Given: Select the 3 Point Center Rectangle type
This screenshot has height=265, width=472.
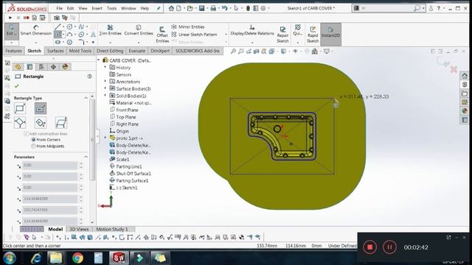Looking at the screenshot, I should click(41, 123).
